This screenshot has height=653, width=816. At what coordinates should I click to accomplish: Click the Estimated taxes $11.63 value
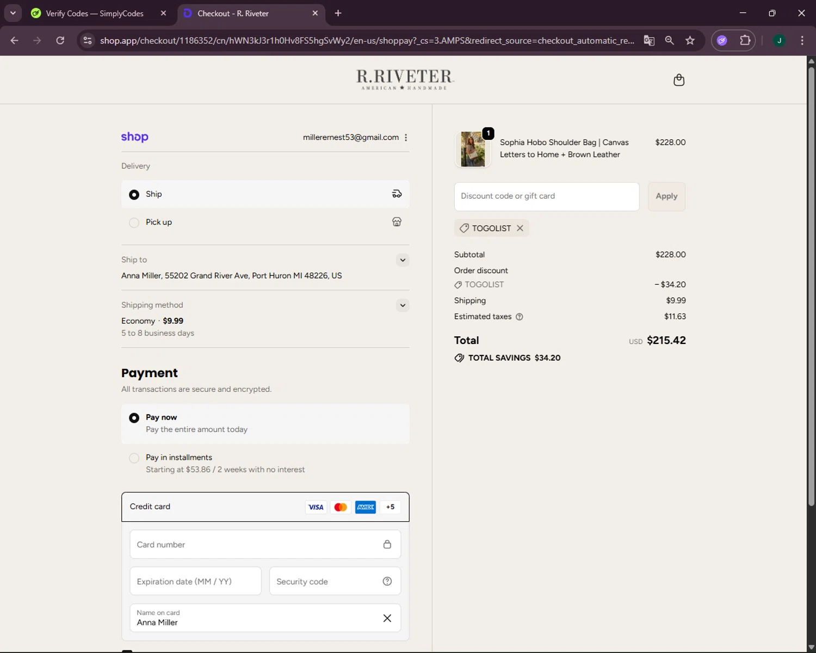click(x=675, y=317)
